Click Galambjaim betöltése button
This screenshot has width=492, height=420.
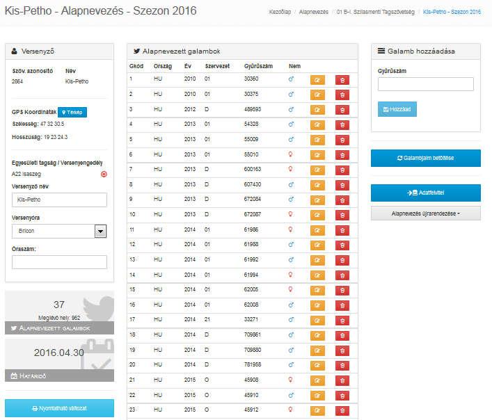pos(425,158)
